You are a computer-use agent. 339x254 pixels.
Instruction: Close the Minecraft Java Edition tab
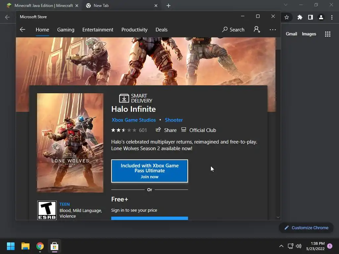click(77, 6)
